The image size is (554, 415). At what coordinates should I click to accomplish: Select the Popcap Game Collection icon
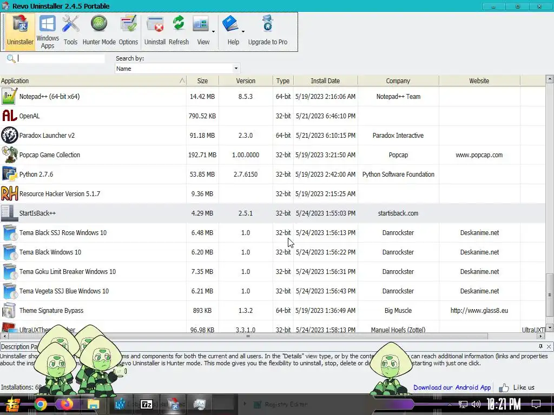click(9, 155)
